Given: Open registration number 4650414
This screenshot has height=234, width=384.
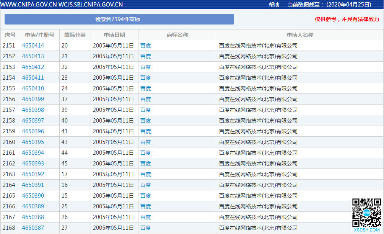Looking at the screenshot, I should (33, 46).
